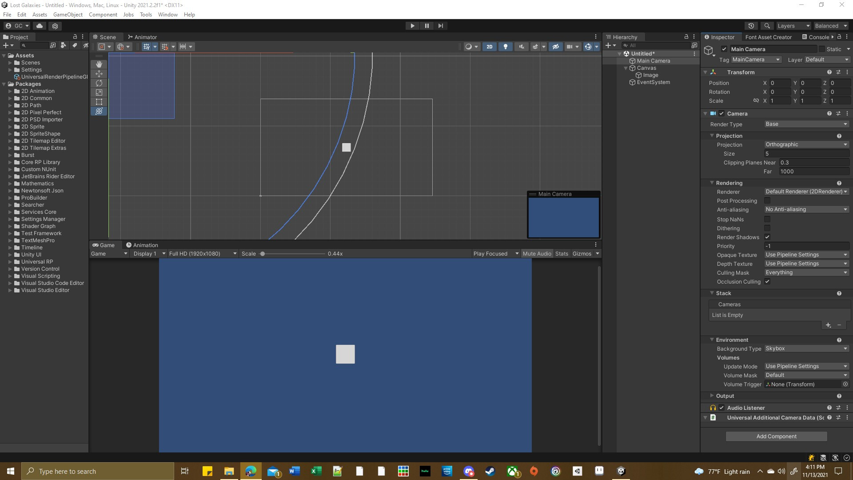Viewport: 853px width, 480px height.
Task: Toggle scene audio mute icon
Action: [x=522, y=47]
